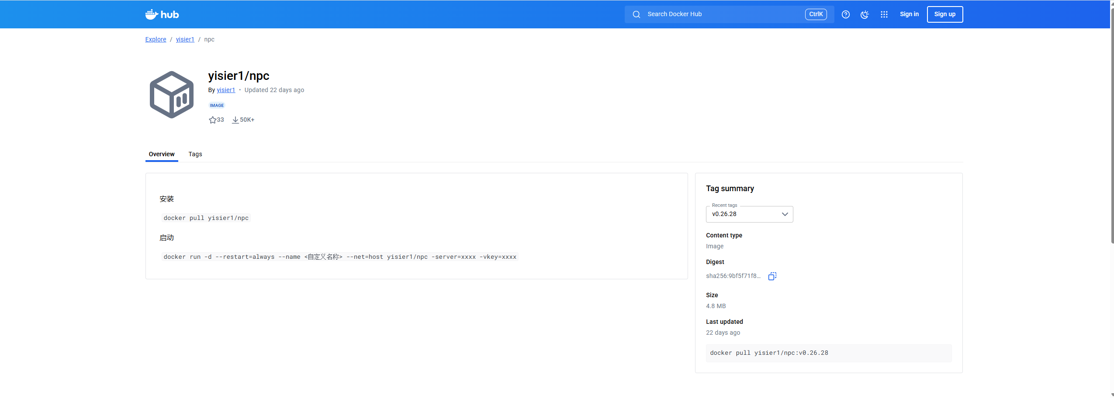Go to yisier1 in the breadcrumb
The width and height of the screenshot is (1114, 398).
185,39
